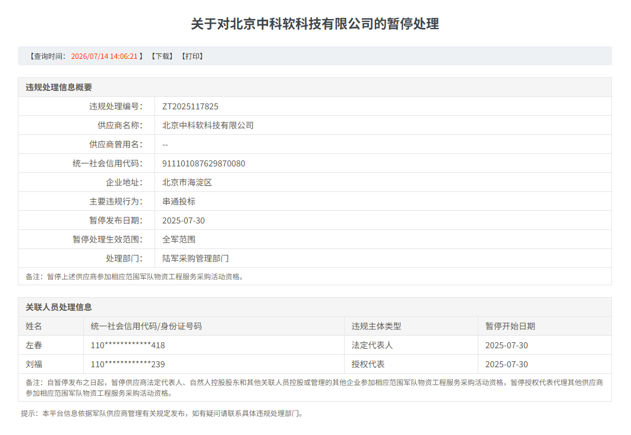Click the 违规主体类型 column header
Screen dimensions: 631x435
(376, 326)
